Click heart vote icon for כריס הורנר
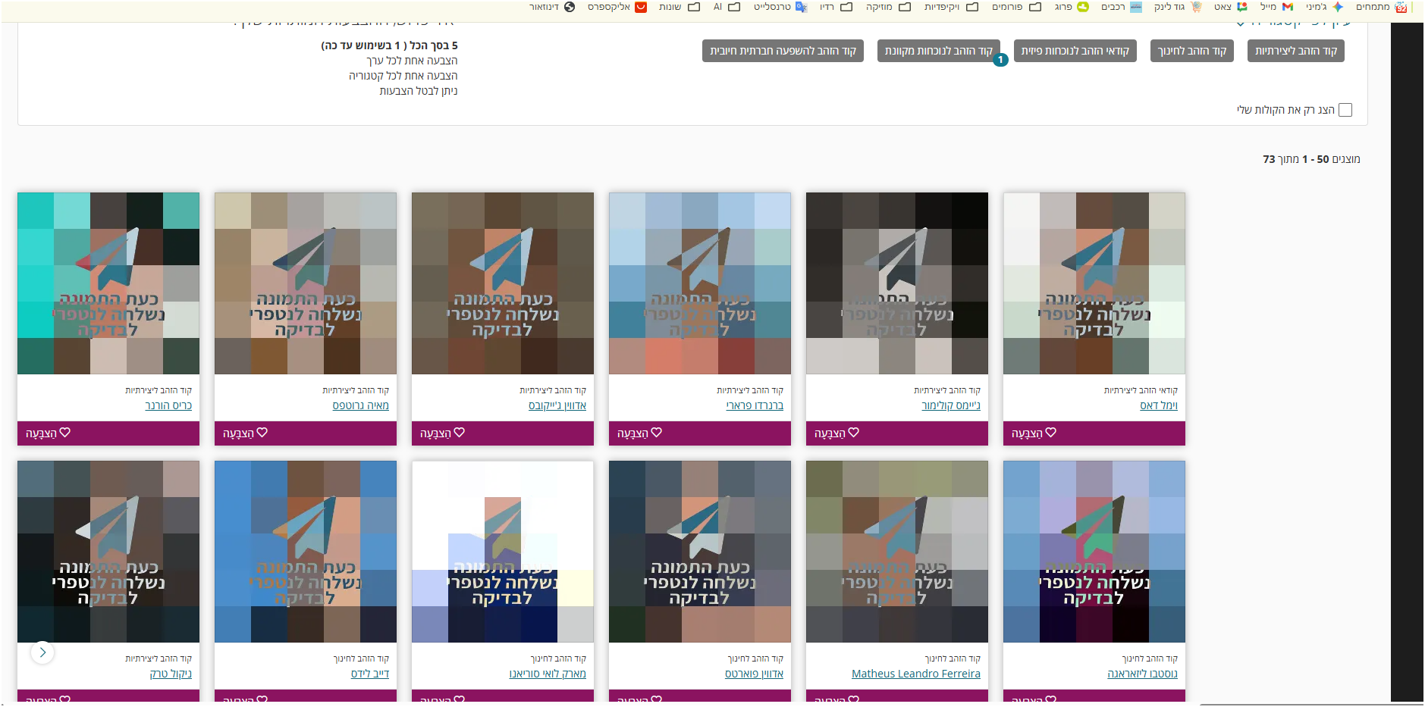This screenshot has width=1425, height=707. tap(65, 433)
